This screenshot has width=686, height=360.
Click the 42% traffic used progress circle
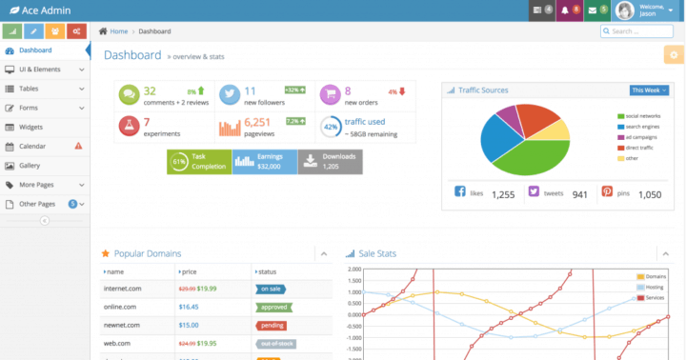click(331, 127)
